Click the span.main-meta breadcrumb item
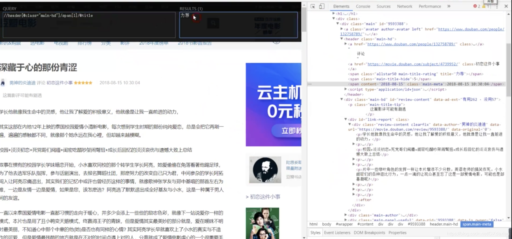This screenshot has width=512, height=239. pyautogui.click(x=477, y=224)
